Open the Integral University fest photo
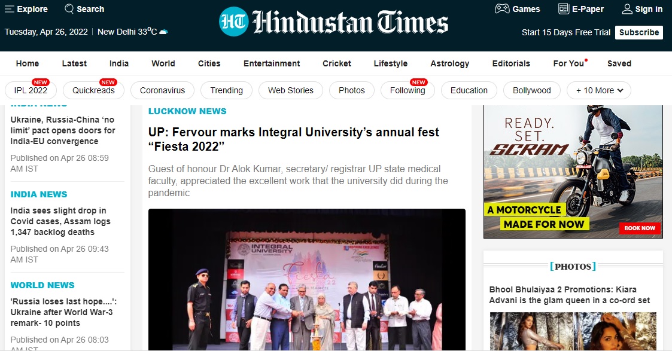 click(x=306, y=279)
